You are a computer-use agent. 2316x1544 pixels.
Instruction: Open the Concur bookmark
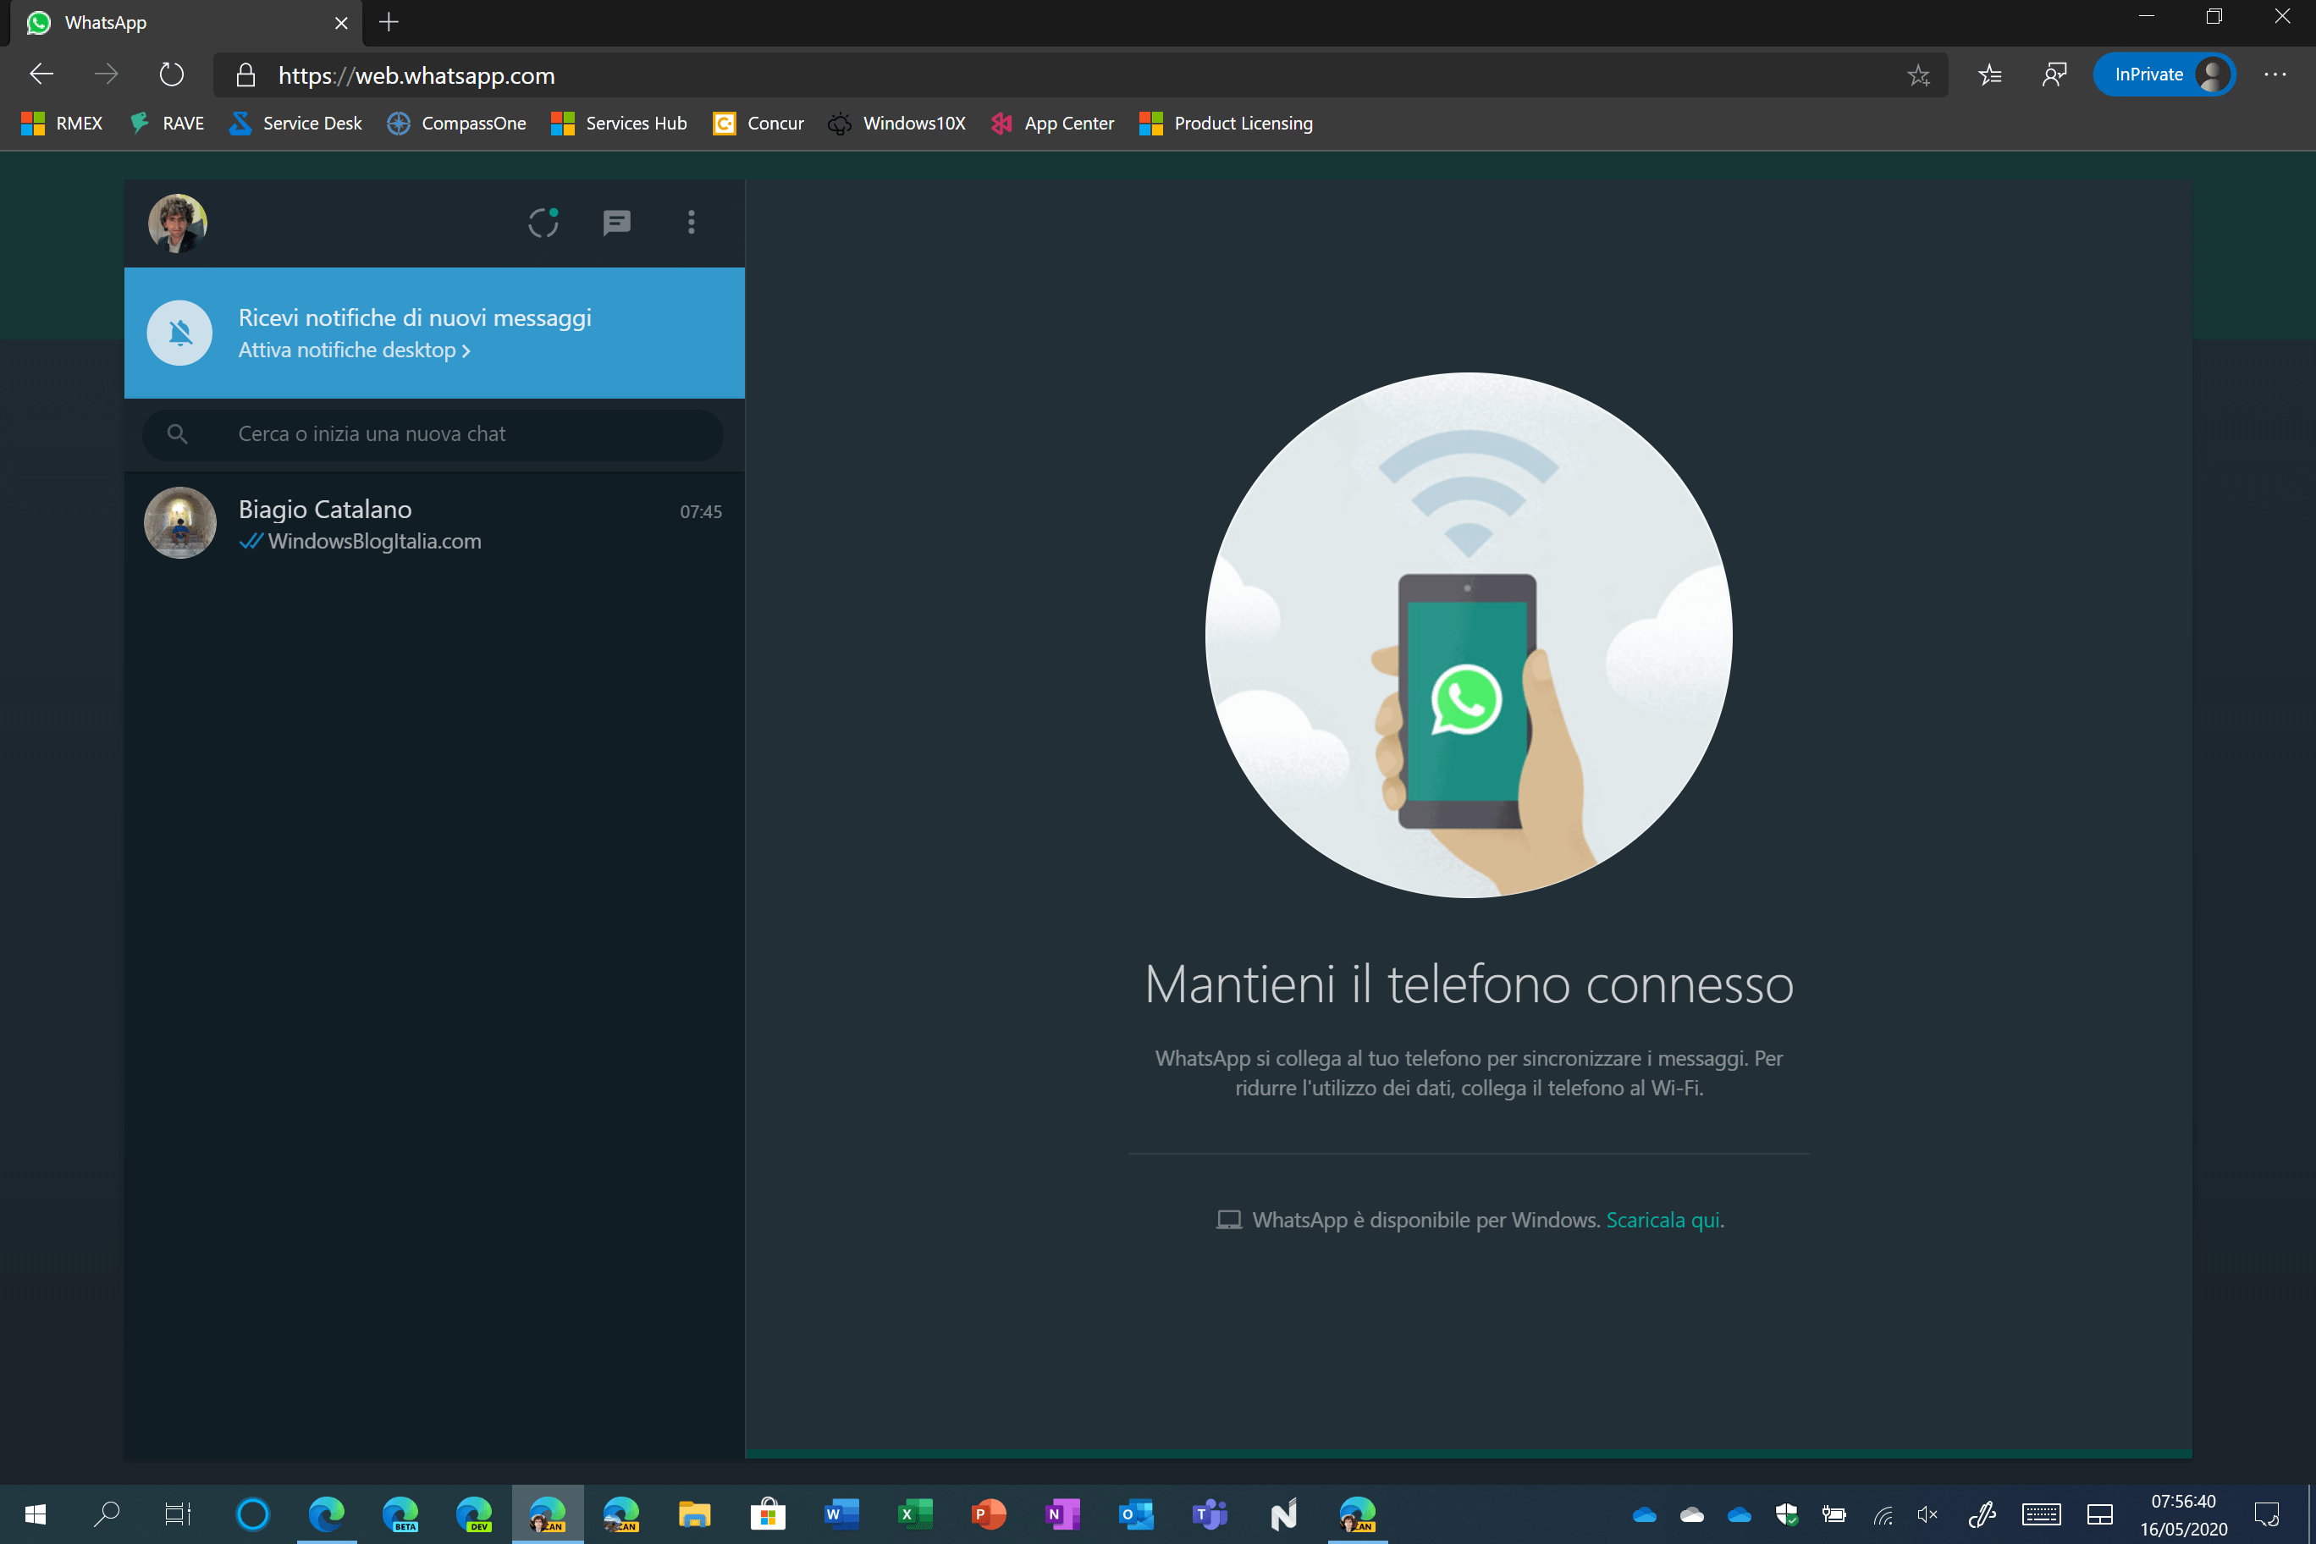pyautogui.click(x=758, y=123)
